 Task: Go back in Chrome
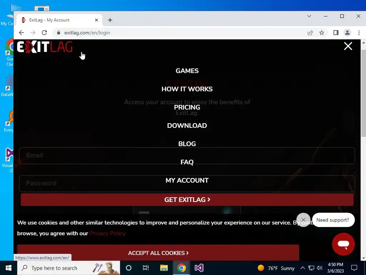(21, 33)
